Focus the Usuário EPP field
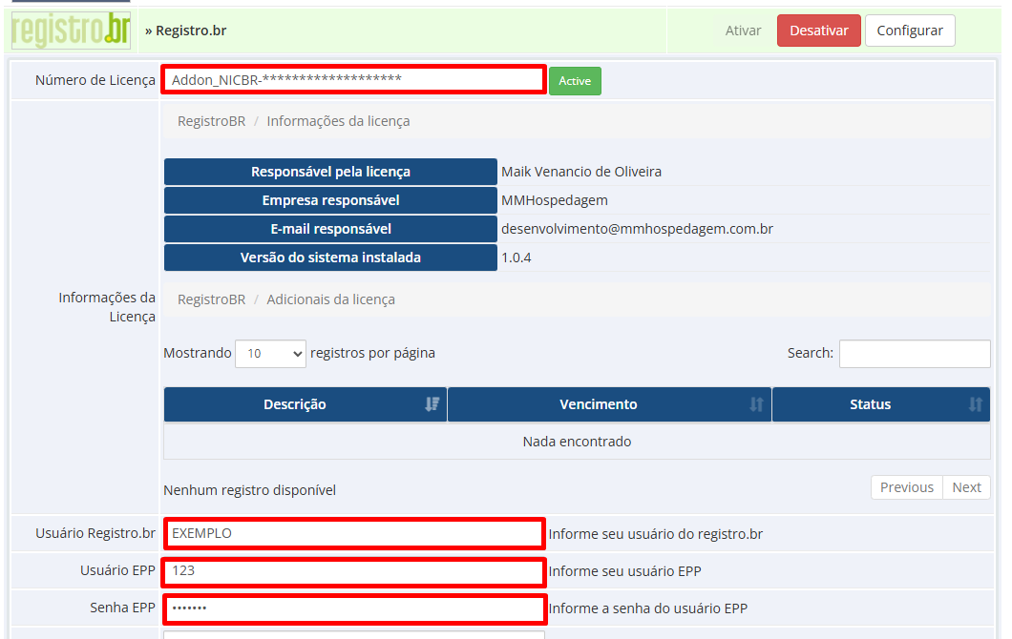The image size is (1012, 639). point(353,570)
